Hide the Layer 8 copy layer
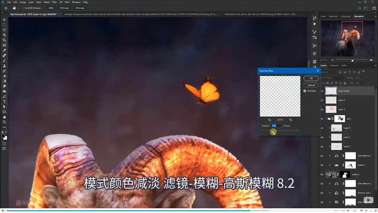This screenshot has height=213, width=378. tap(322, 91)
